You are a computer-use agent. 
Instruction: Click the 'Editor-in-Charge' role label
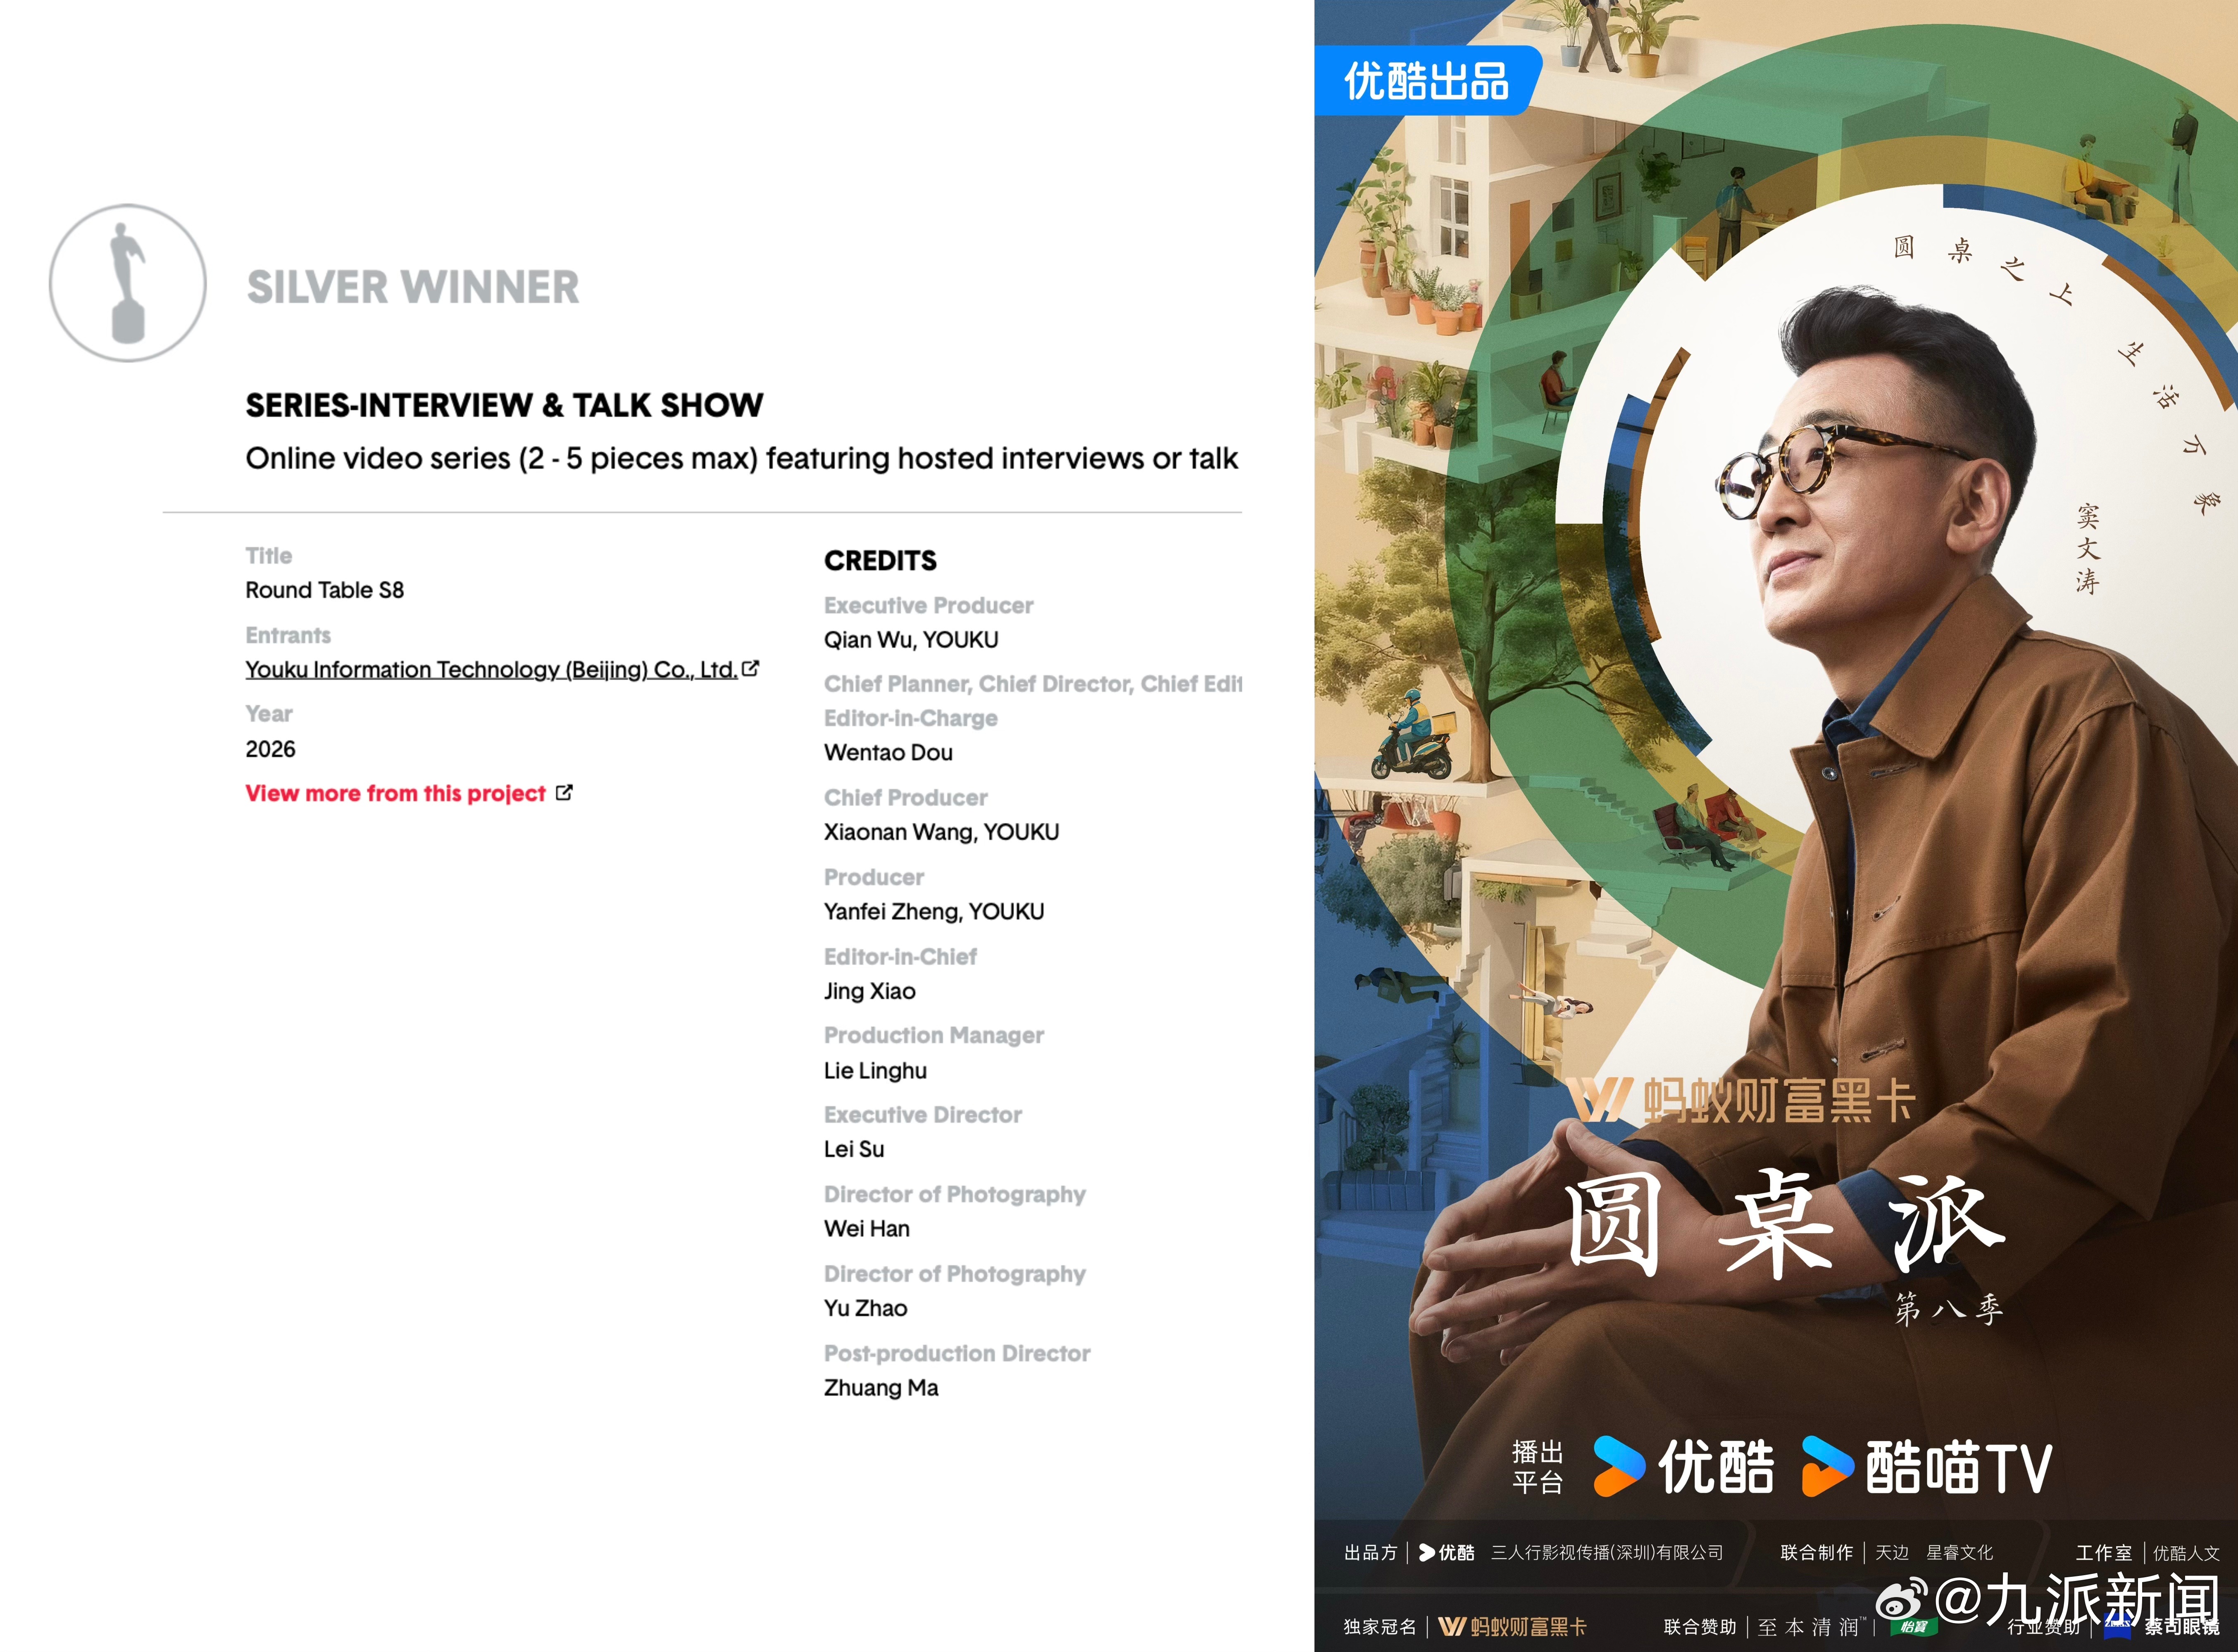click(911, 719)
